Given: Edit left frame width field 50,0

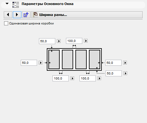Looking at the screenshot, I should click(x=29, y=63).
